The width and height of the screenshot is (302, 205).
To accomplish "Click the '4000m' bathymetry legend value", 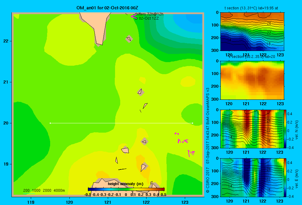I will pyautogui.click(x=59, y=191).
